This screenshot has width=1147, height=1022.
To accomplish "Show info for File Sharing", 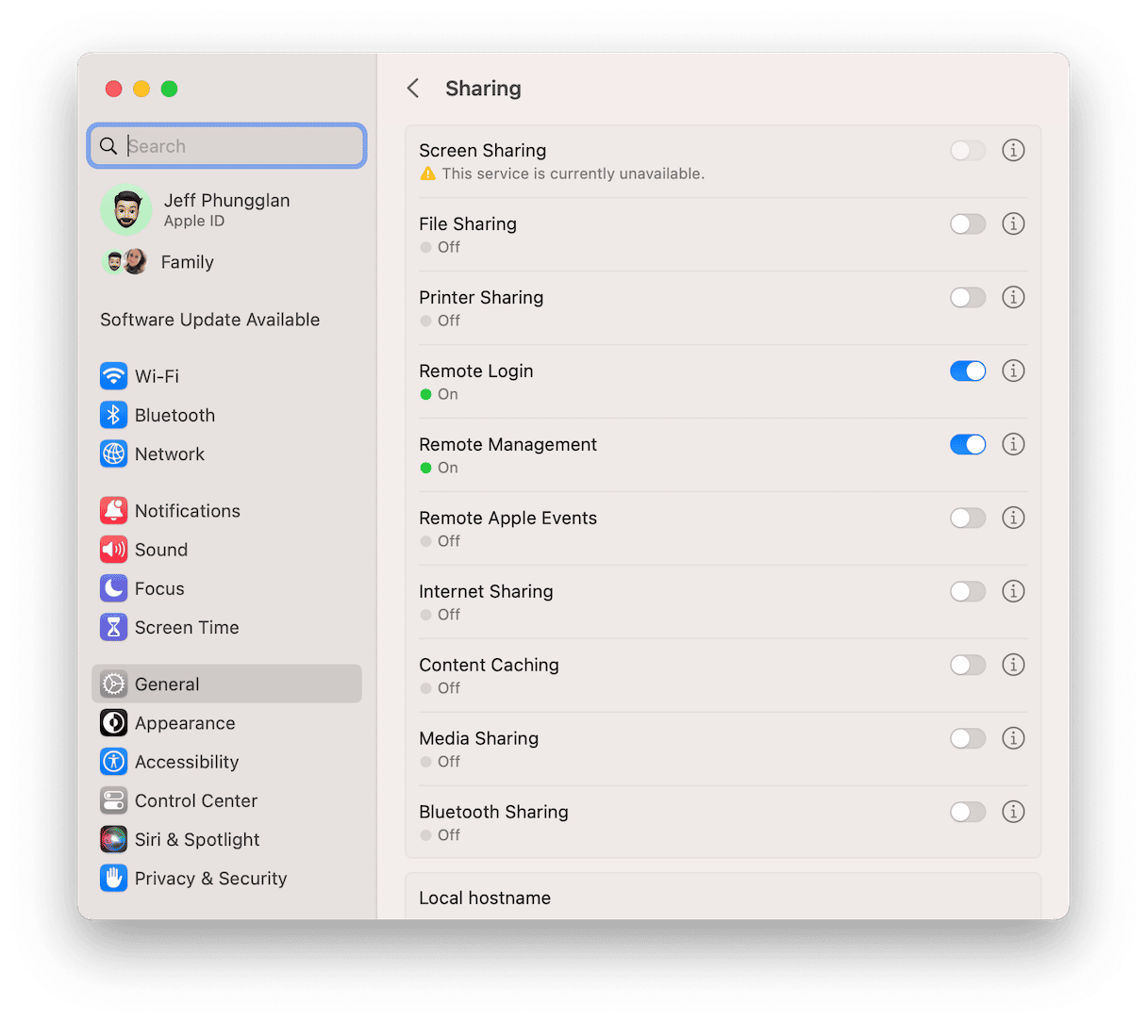I will (1013, 223).
